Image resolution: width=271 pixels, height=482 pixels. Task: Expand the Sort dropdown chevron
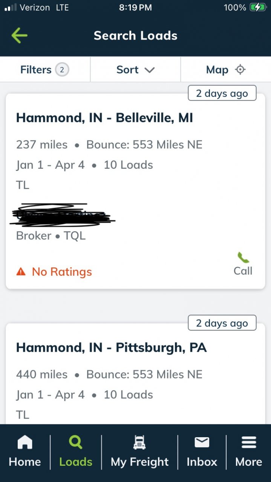150,70
